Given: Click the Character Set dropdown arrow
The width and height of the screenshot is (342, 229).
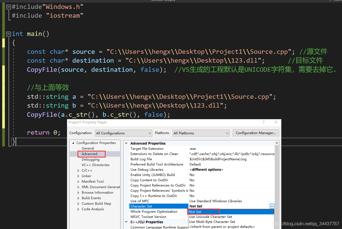Looking at the screenshot, I should click(x=272, y=206).
